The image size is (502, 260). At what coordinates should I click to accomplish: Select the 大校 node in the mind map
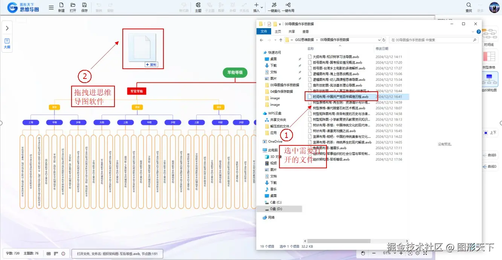(102, 122)
